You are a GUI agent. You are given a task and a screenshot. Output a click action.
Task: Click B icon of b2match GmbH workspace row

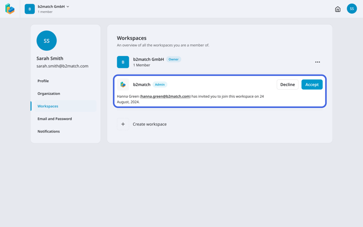pyautogui.click(x=123, y=62)
